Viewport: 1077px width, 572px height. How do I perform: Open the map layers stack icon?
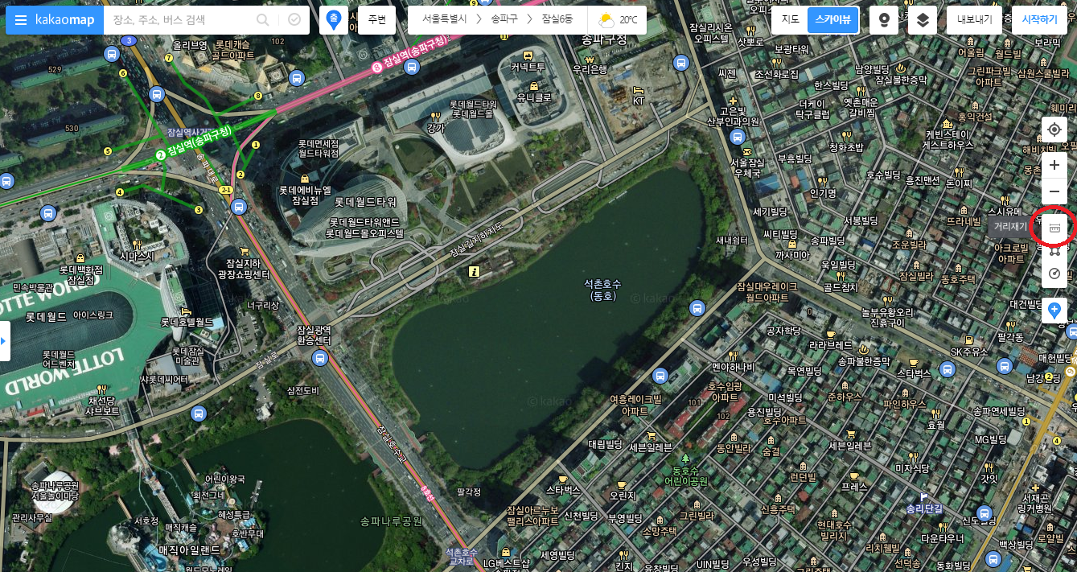pyautogui.click(x=923, y=20)
